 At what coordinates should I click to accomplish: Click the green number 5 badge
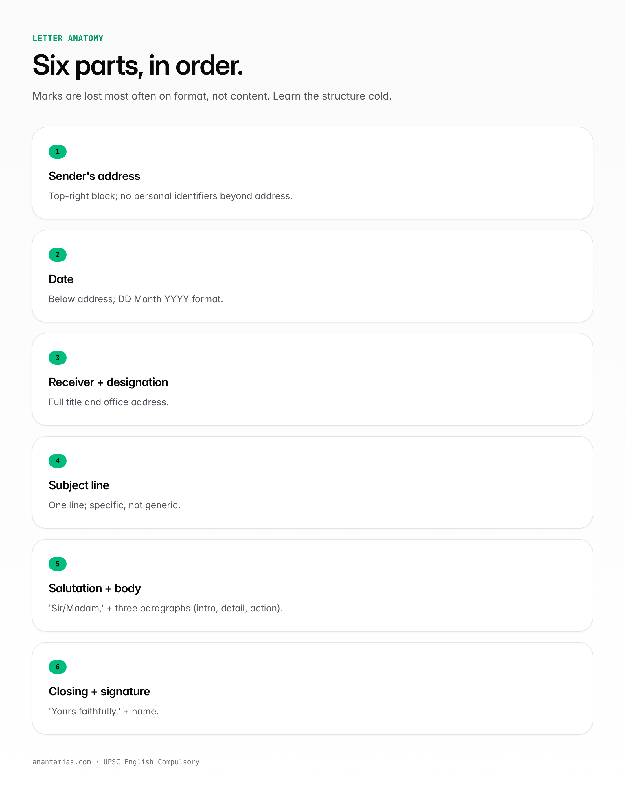click(58, 564)
